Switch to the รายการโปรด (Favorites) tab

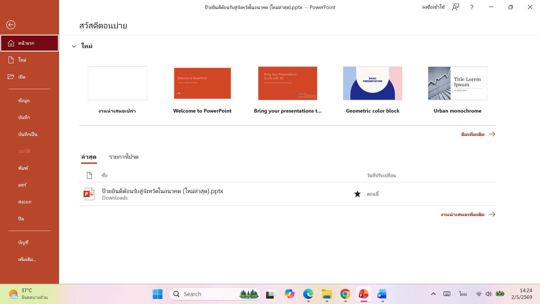(x=124, y=157)
